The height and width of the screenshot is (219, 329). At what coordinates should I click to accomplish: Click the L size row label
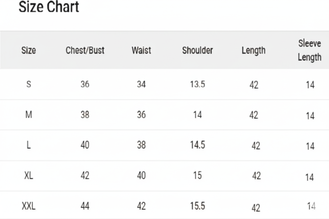pos(28,145)
